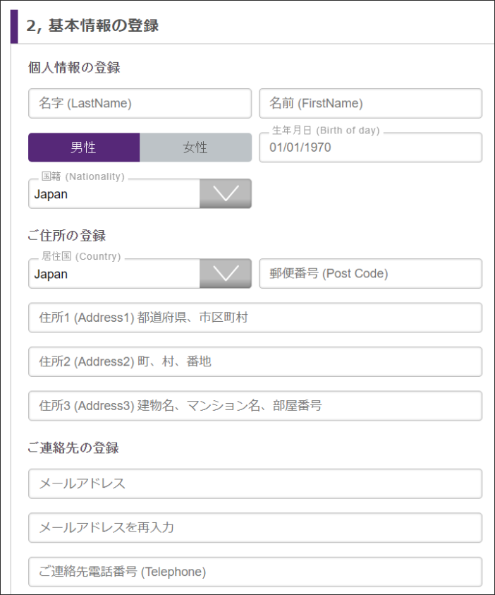The height and width of the screenshot is (595, 495).
Task: Open the 居住国 (Country) Japan combo box
Action: point(140,274)
